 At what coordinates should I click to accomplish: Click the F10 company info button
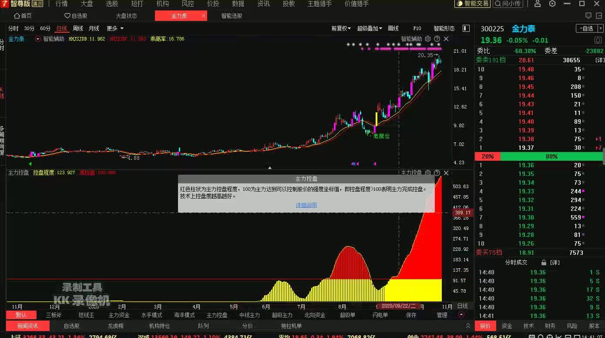(x=417, y=28)
